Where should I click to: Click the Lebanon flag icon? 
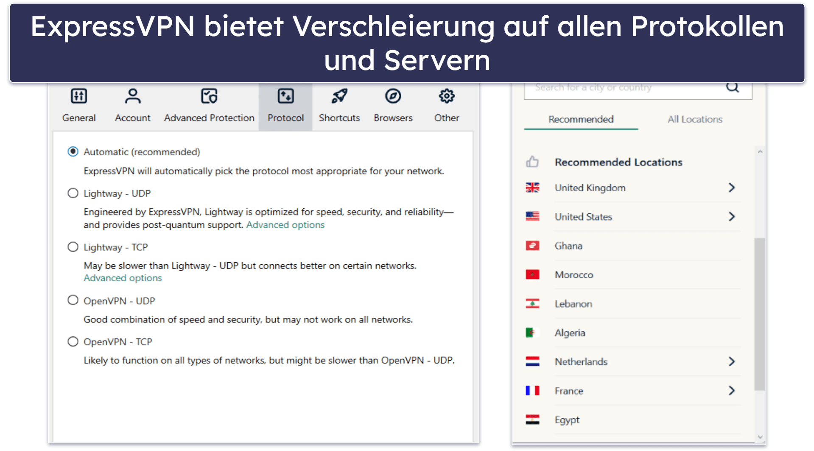coord(532,304)
